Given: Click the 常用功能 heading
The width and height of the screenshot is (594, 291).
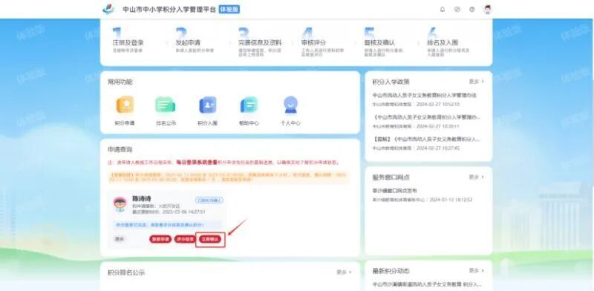Looking at the screenshot, I should click(120, 82).
